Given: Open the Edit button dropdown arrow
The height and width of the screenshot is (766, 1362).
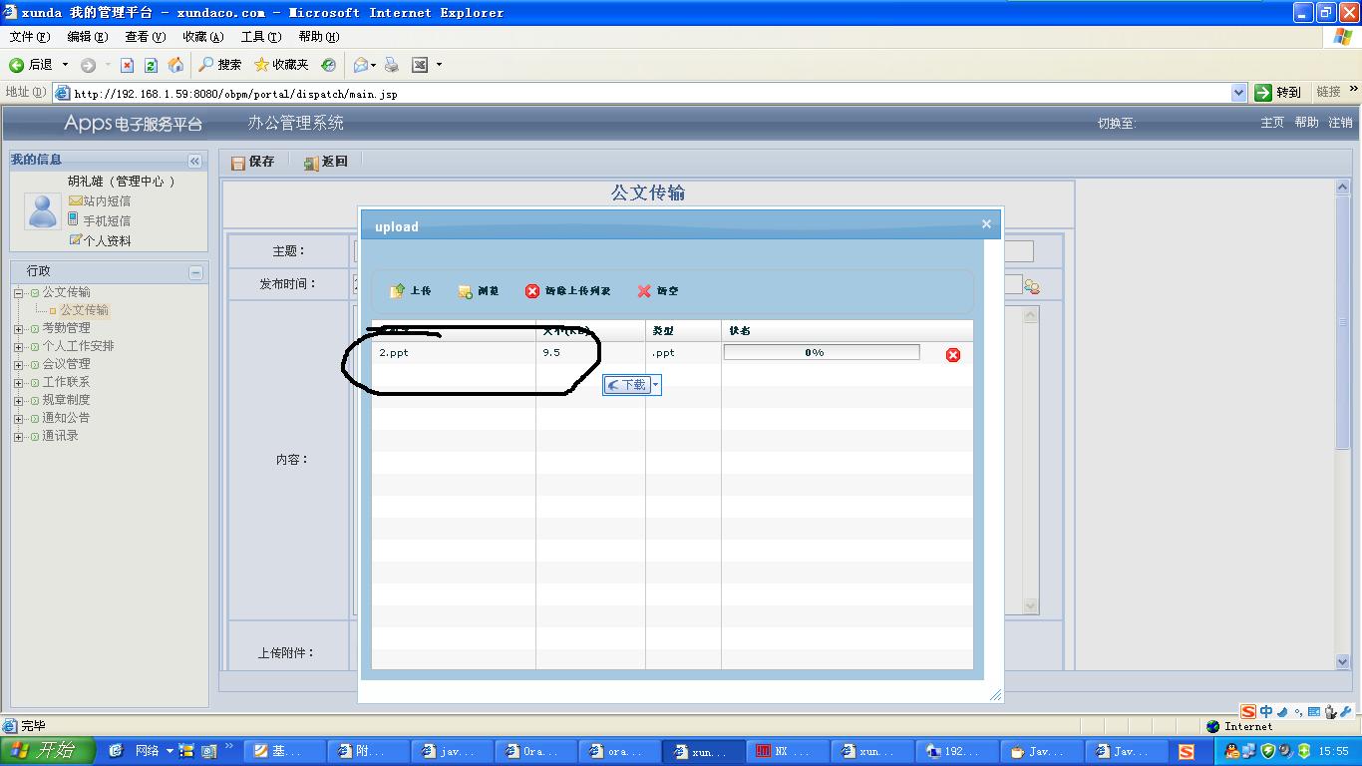Looking at the screenshot, I should pyautogui.click(x=439, y=65).
